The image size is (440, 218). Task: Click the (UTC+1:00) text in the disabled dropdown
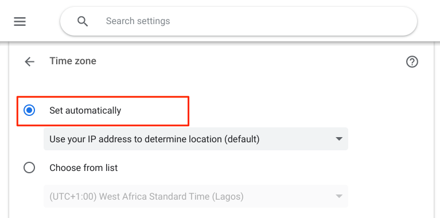73,196
